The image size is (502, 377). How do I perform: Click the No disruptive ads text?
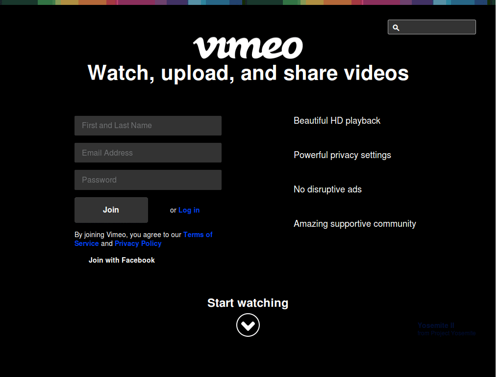(327, 189)
